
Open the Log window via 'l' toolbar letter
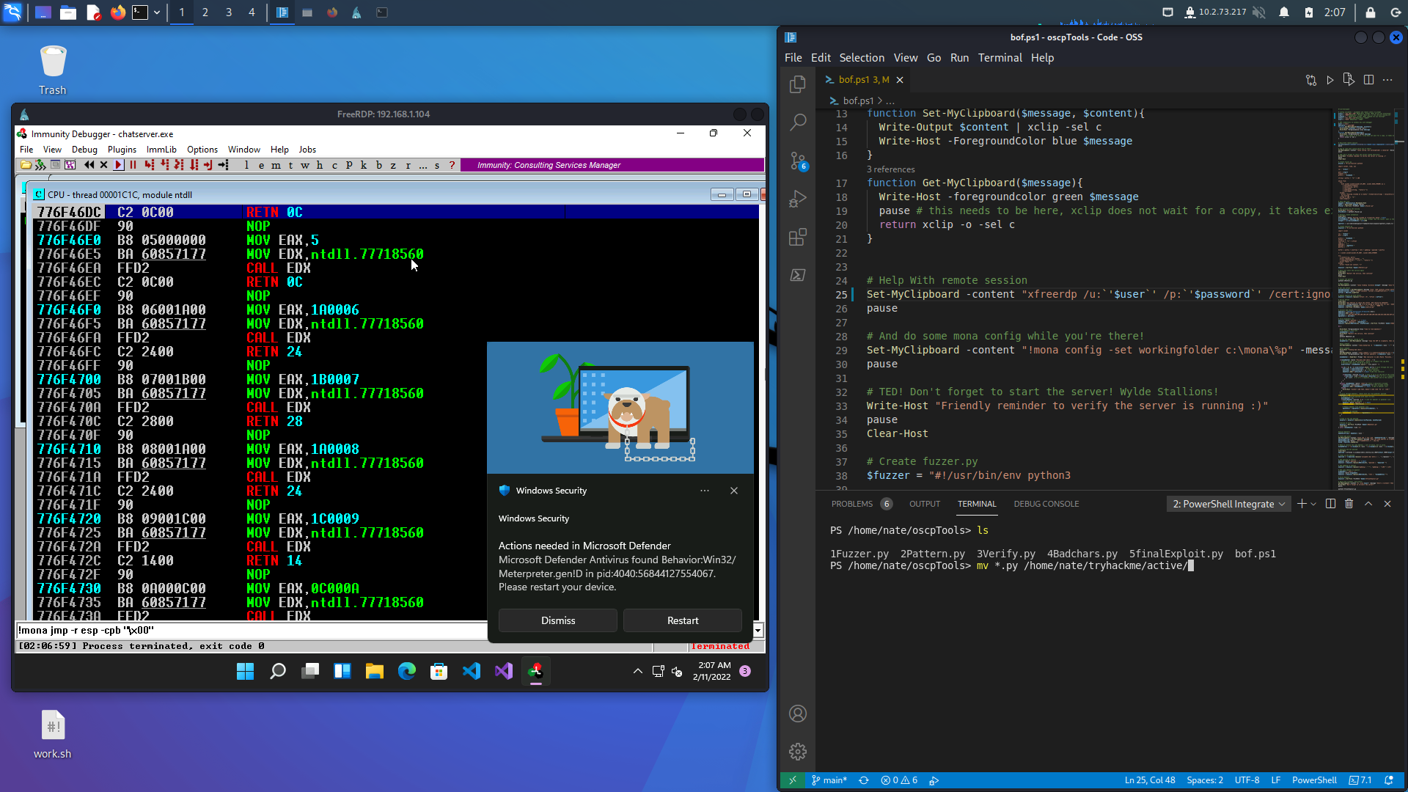[246, 165]
